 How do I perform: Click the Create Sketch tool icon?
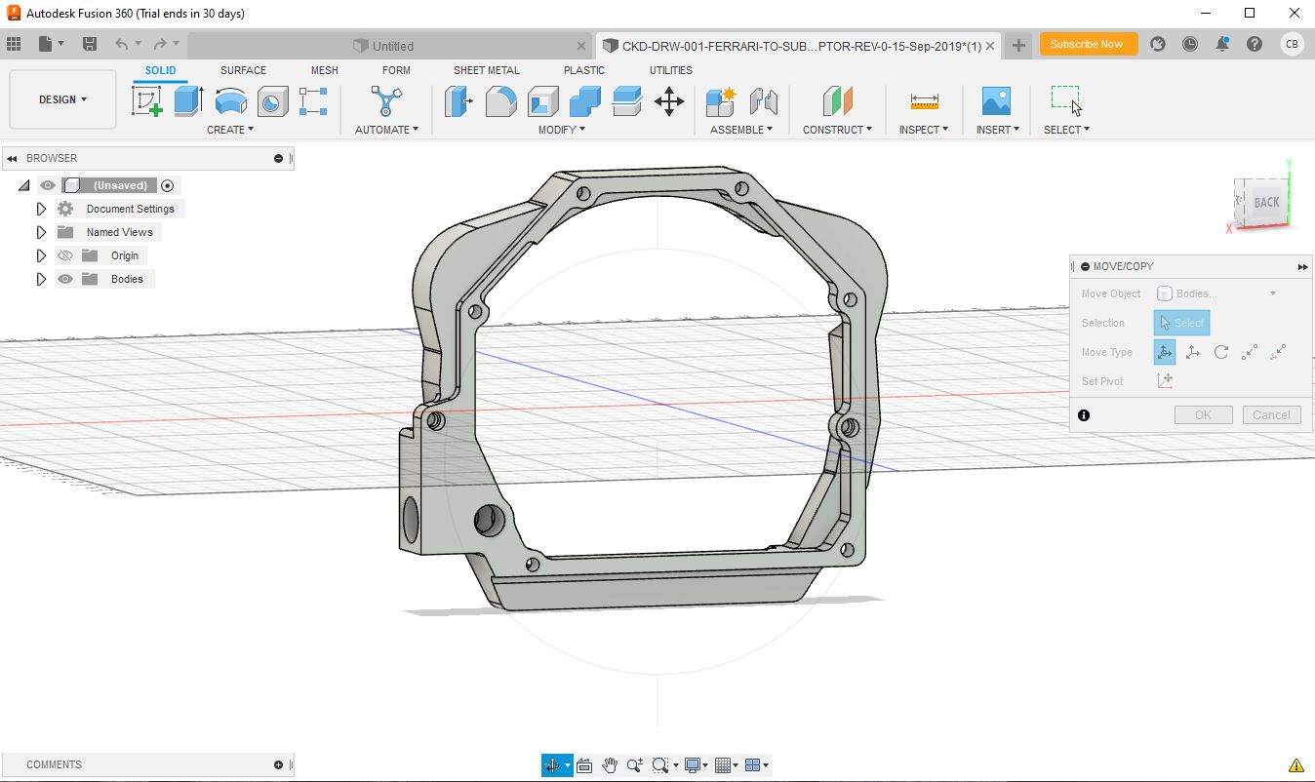[147, 101]
